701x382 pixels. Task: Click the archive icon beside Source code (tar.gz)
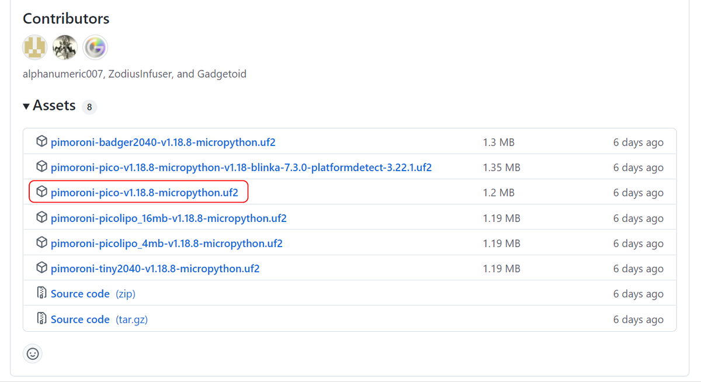click(41, 319)
